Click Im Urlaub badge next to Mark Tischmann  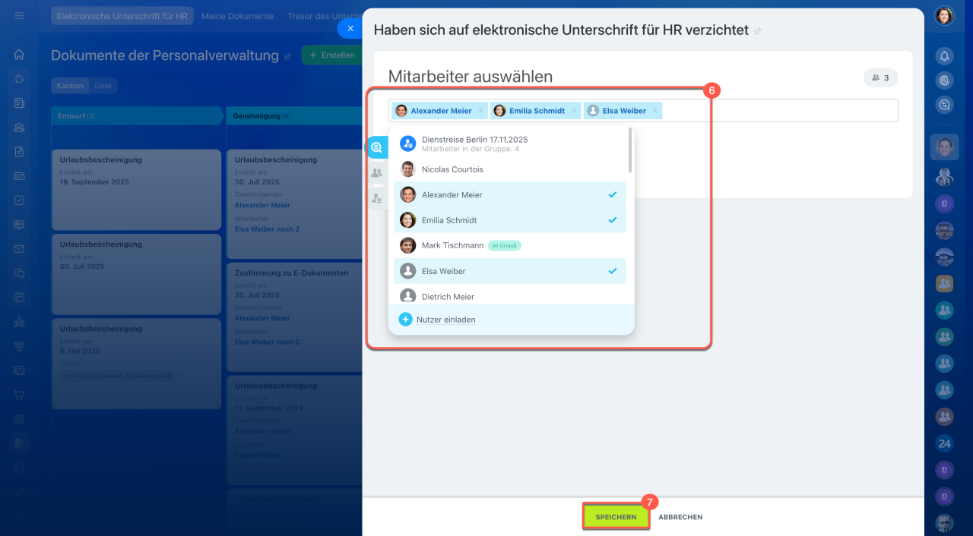point(505,246)
